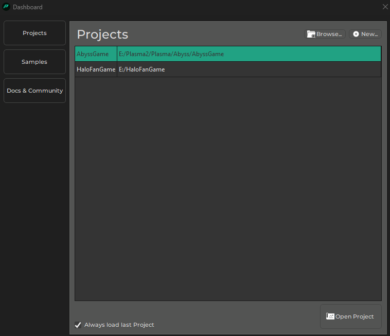Close the Dashboard window
This screenshot has width=390, height=336.
click(x=385, y=7)
